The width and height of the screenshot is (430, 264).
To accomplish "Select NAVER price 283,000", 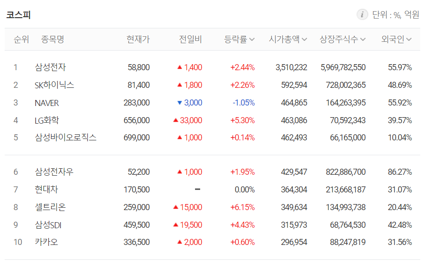I will [137, 103].
